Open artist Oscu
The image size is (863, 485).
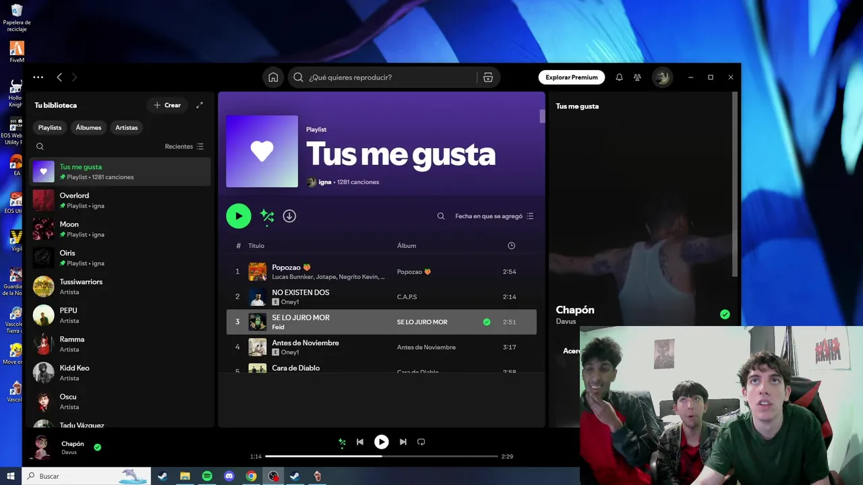tap(120, 401)
